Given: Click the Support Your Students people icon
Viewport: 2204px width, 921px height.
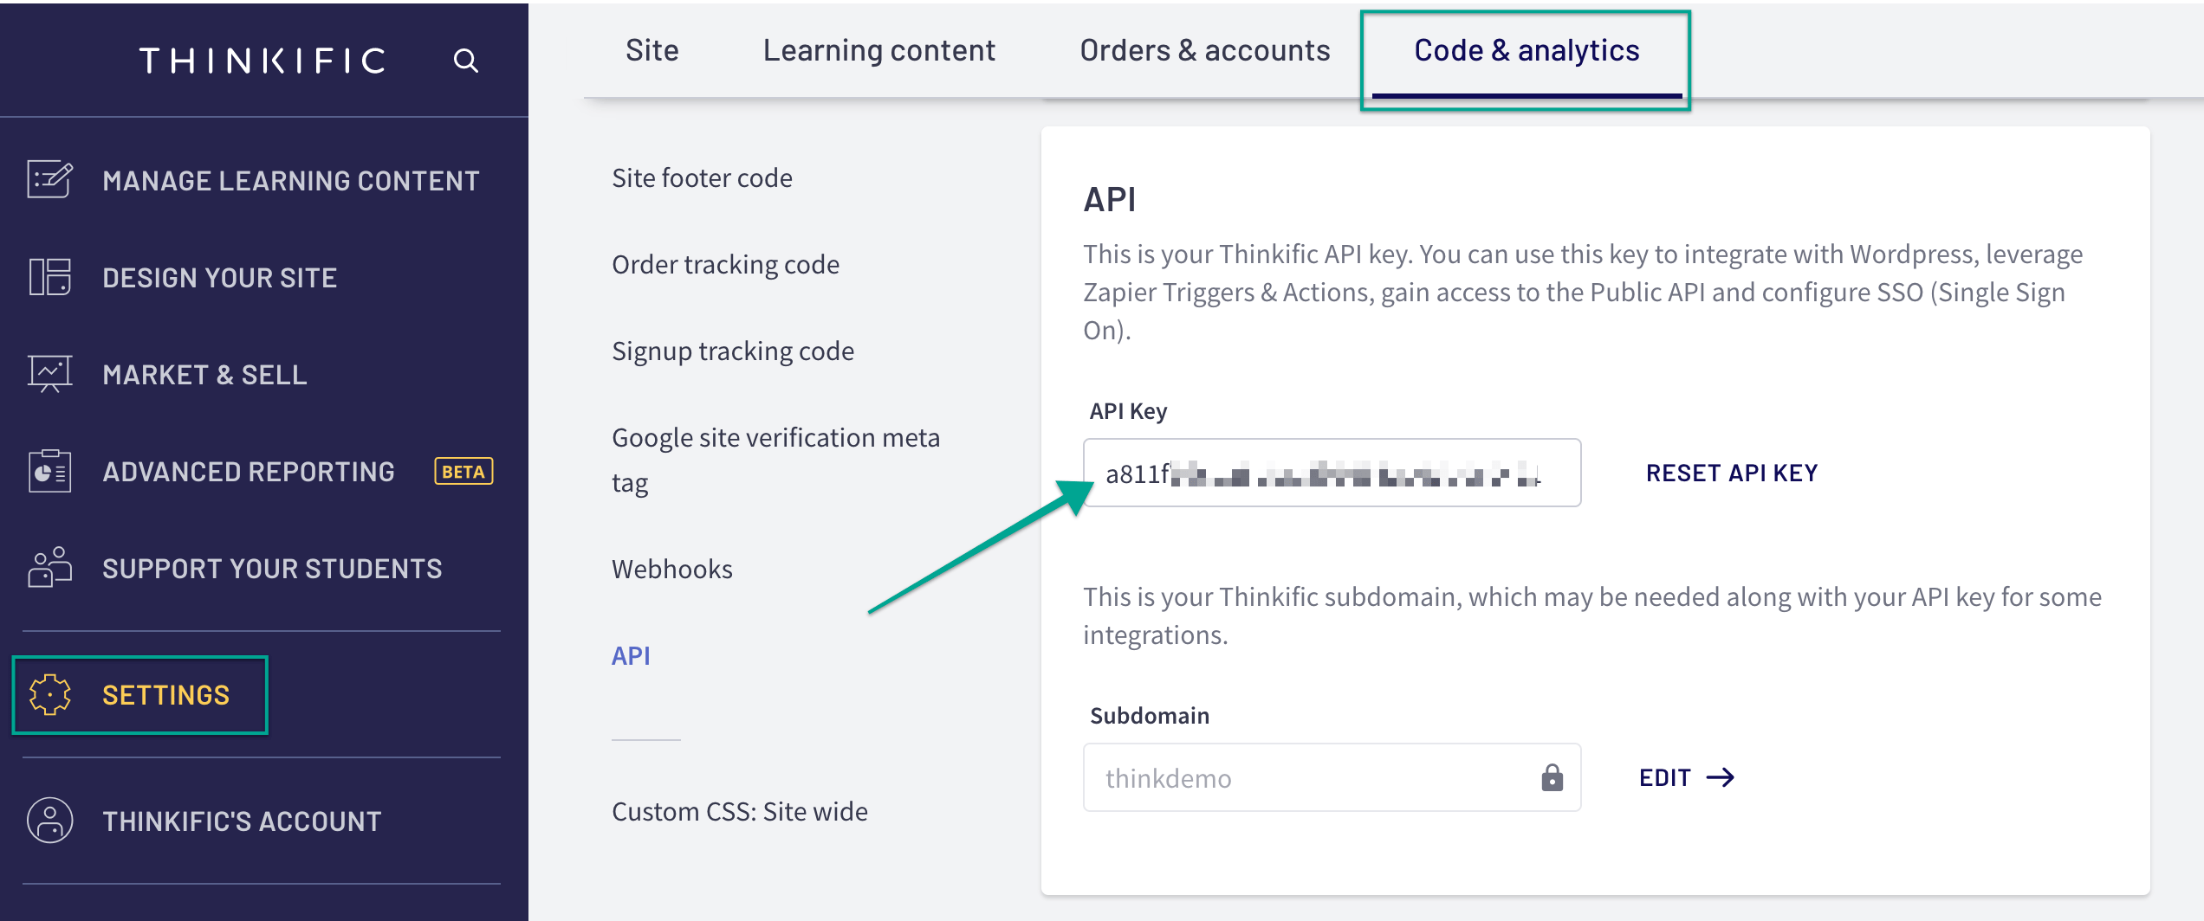Looking at the screenshot, I should (48, 568).
